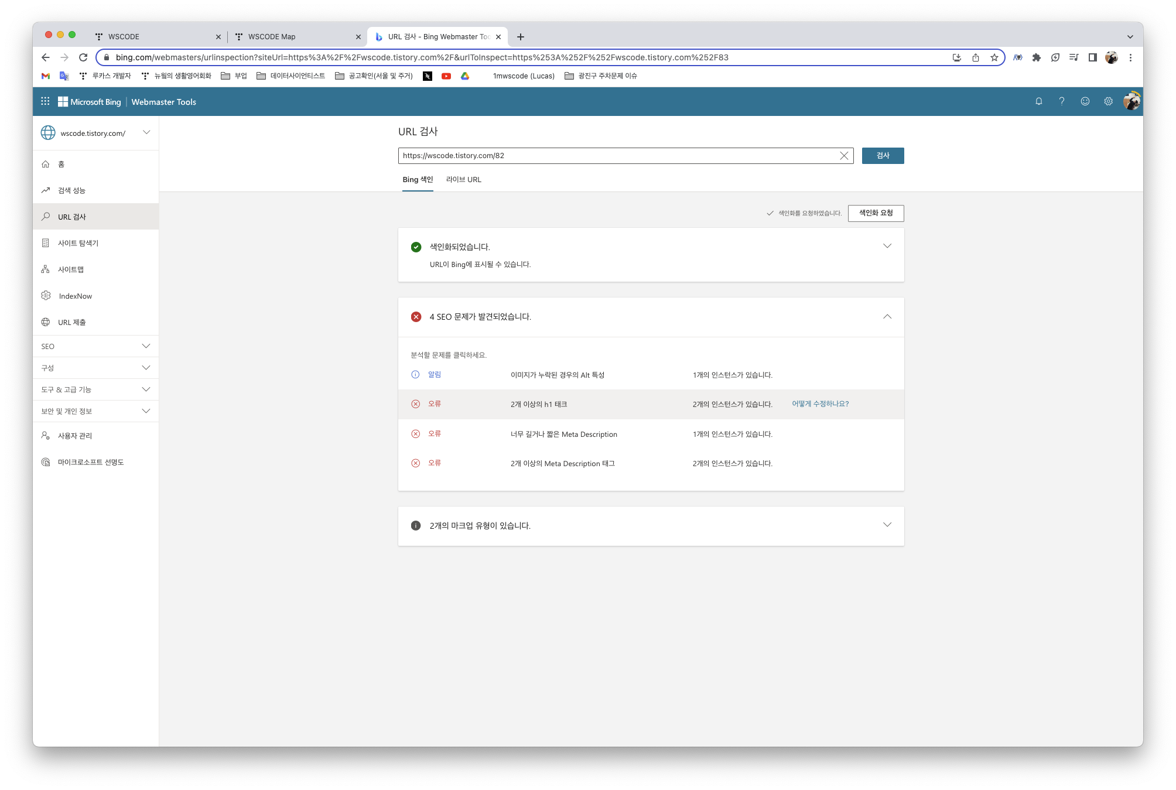Image resolution: width=1176 pixels, height=790 pixels.
Task: Open the notifications bell icon
Action: pos(1038,101)
